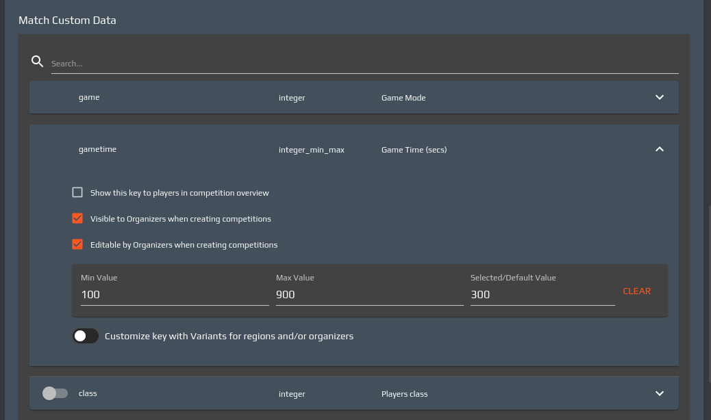Click the Search input field
The image size is (711, 420).
pyautogui.click(x=364, y=64)
